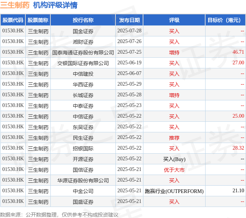Click the date 2025-05-23
Image resolution: width=246 pixels, height=218 pixels.
point(129,106)
